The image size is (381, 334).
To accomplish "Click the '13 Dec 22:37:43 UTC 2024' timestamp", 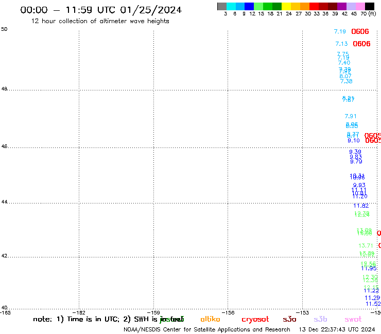I will tap(337, 330).
